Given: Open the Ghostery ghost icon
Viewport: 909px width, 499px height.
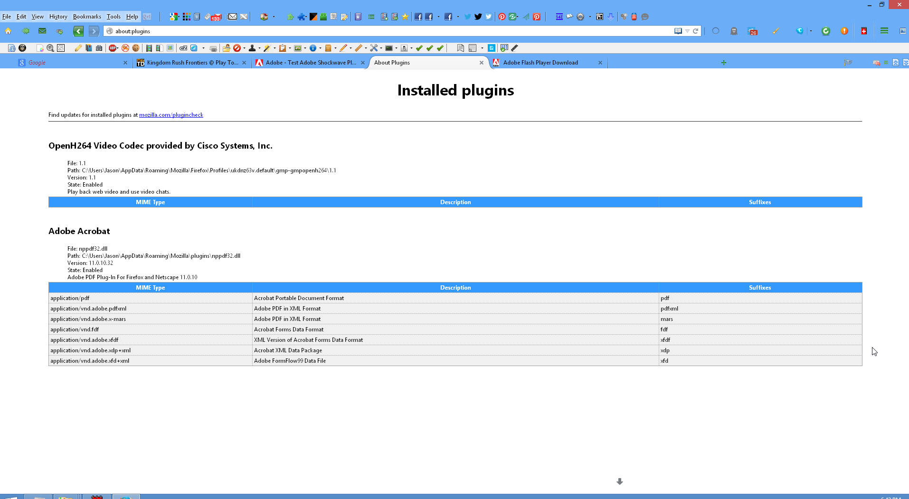Looking at the screenshot, I should click(734, 31).
